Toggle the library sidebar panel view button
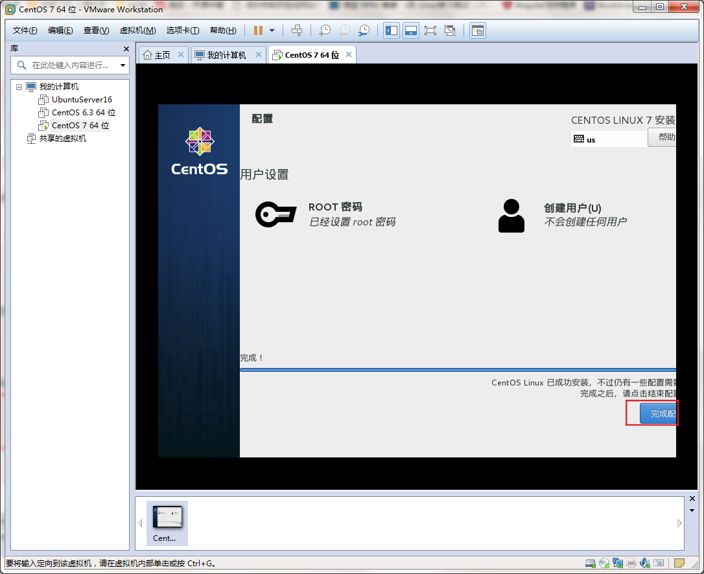The image size is (704, 574). (392, 30)
